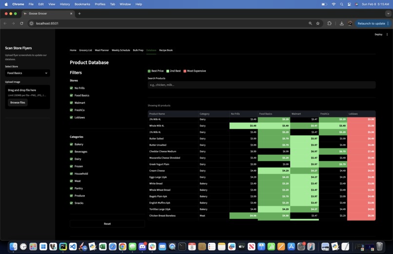Bookmark this page with the star icon
This screenshot has width=393, height=254.
coord(318,23)
